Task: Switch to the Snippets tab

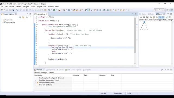Action: (87, 70)
